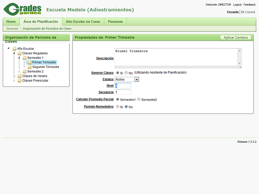
Task: Select No for Generar Clases
Action: pyautogui.click(x=126, y=73)
